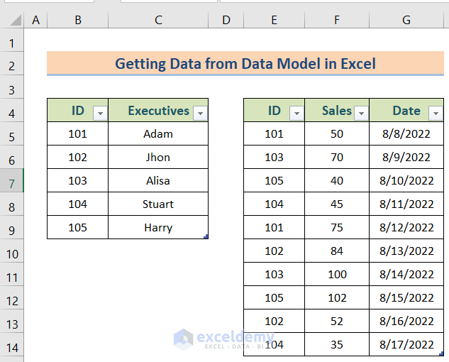449x362 pixels.
Task: Select column F header
Action: [x=337, y=20]
